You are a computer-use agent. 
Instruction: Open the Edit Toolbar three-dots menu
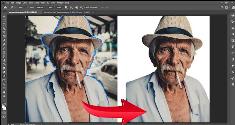pyautogui.click(x=4, y=100)
